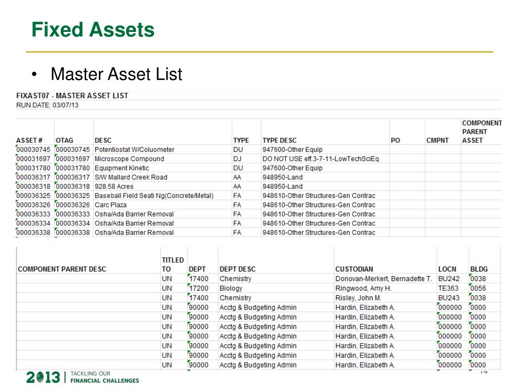Image resolution: width=519 pixels, height=389 pixels.
Task: Click the RUN DATE: 03/07/13 line
Action: [x=47, y=105]
